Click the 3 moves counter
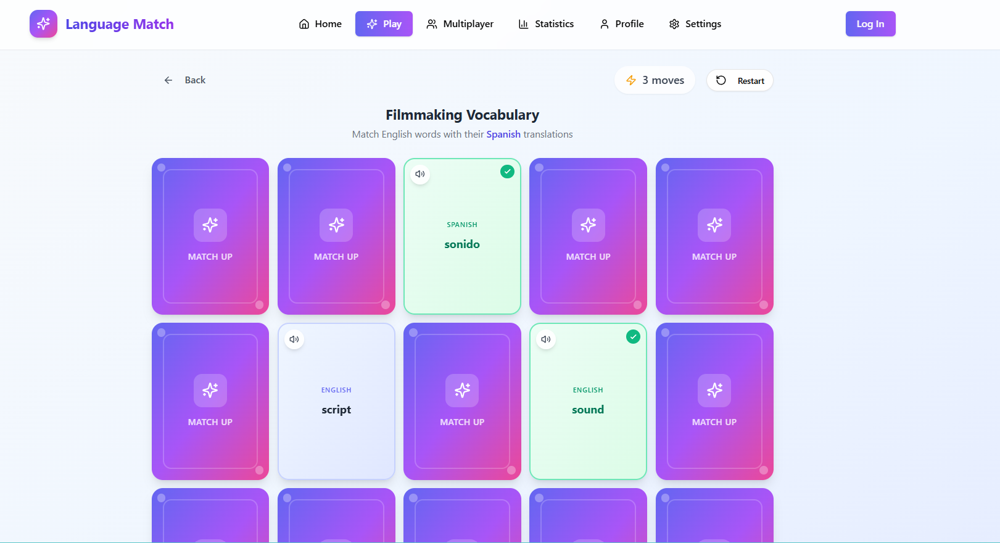1000x543 pixels. [655, 80]
